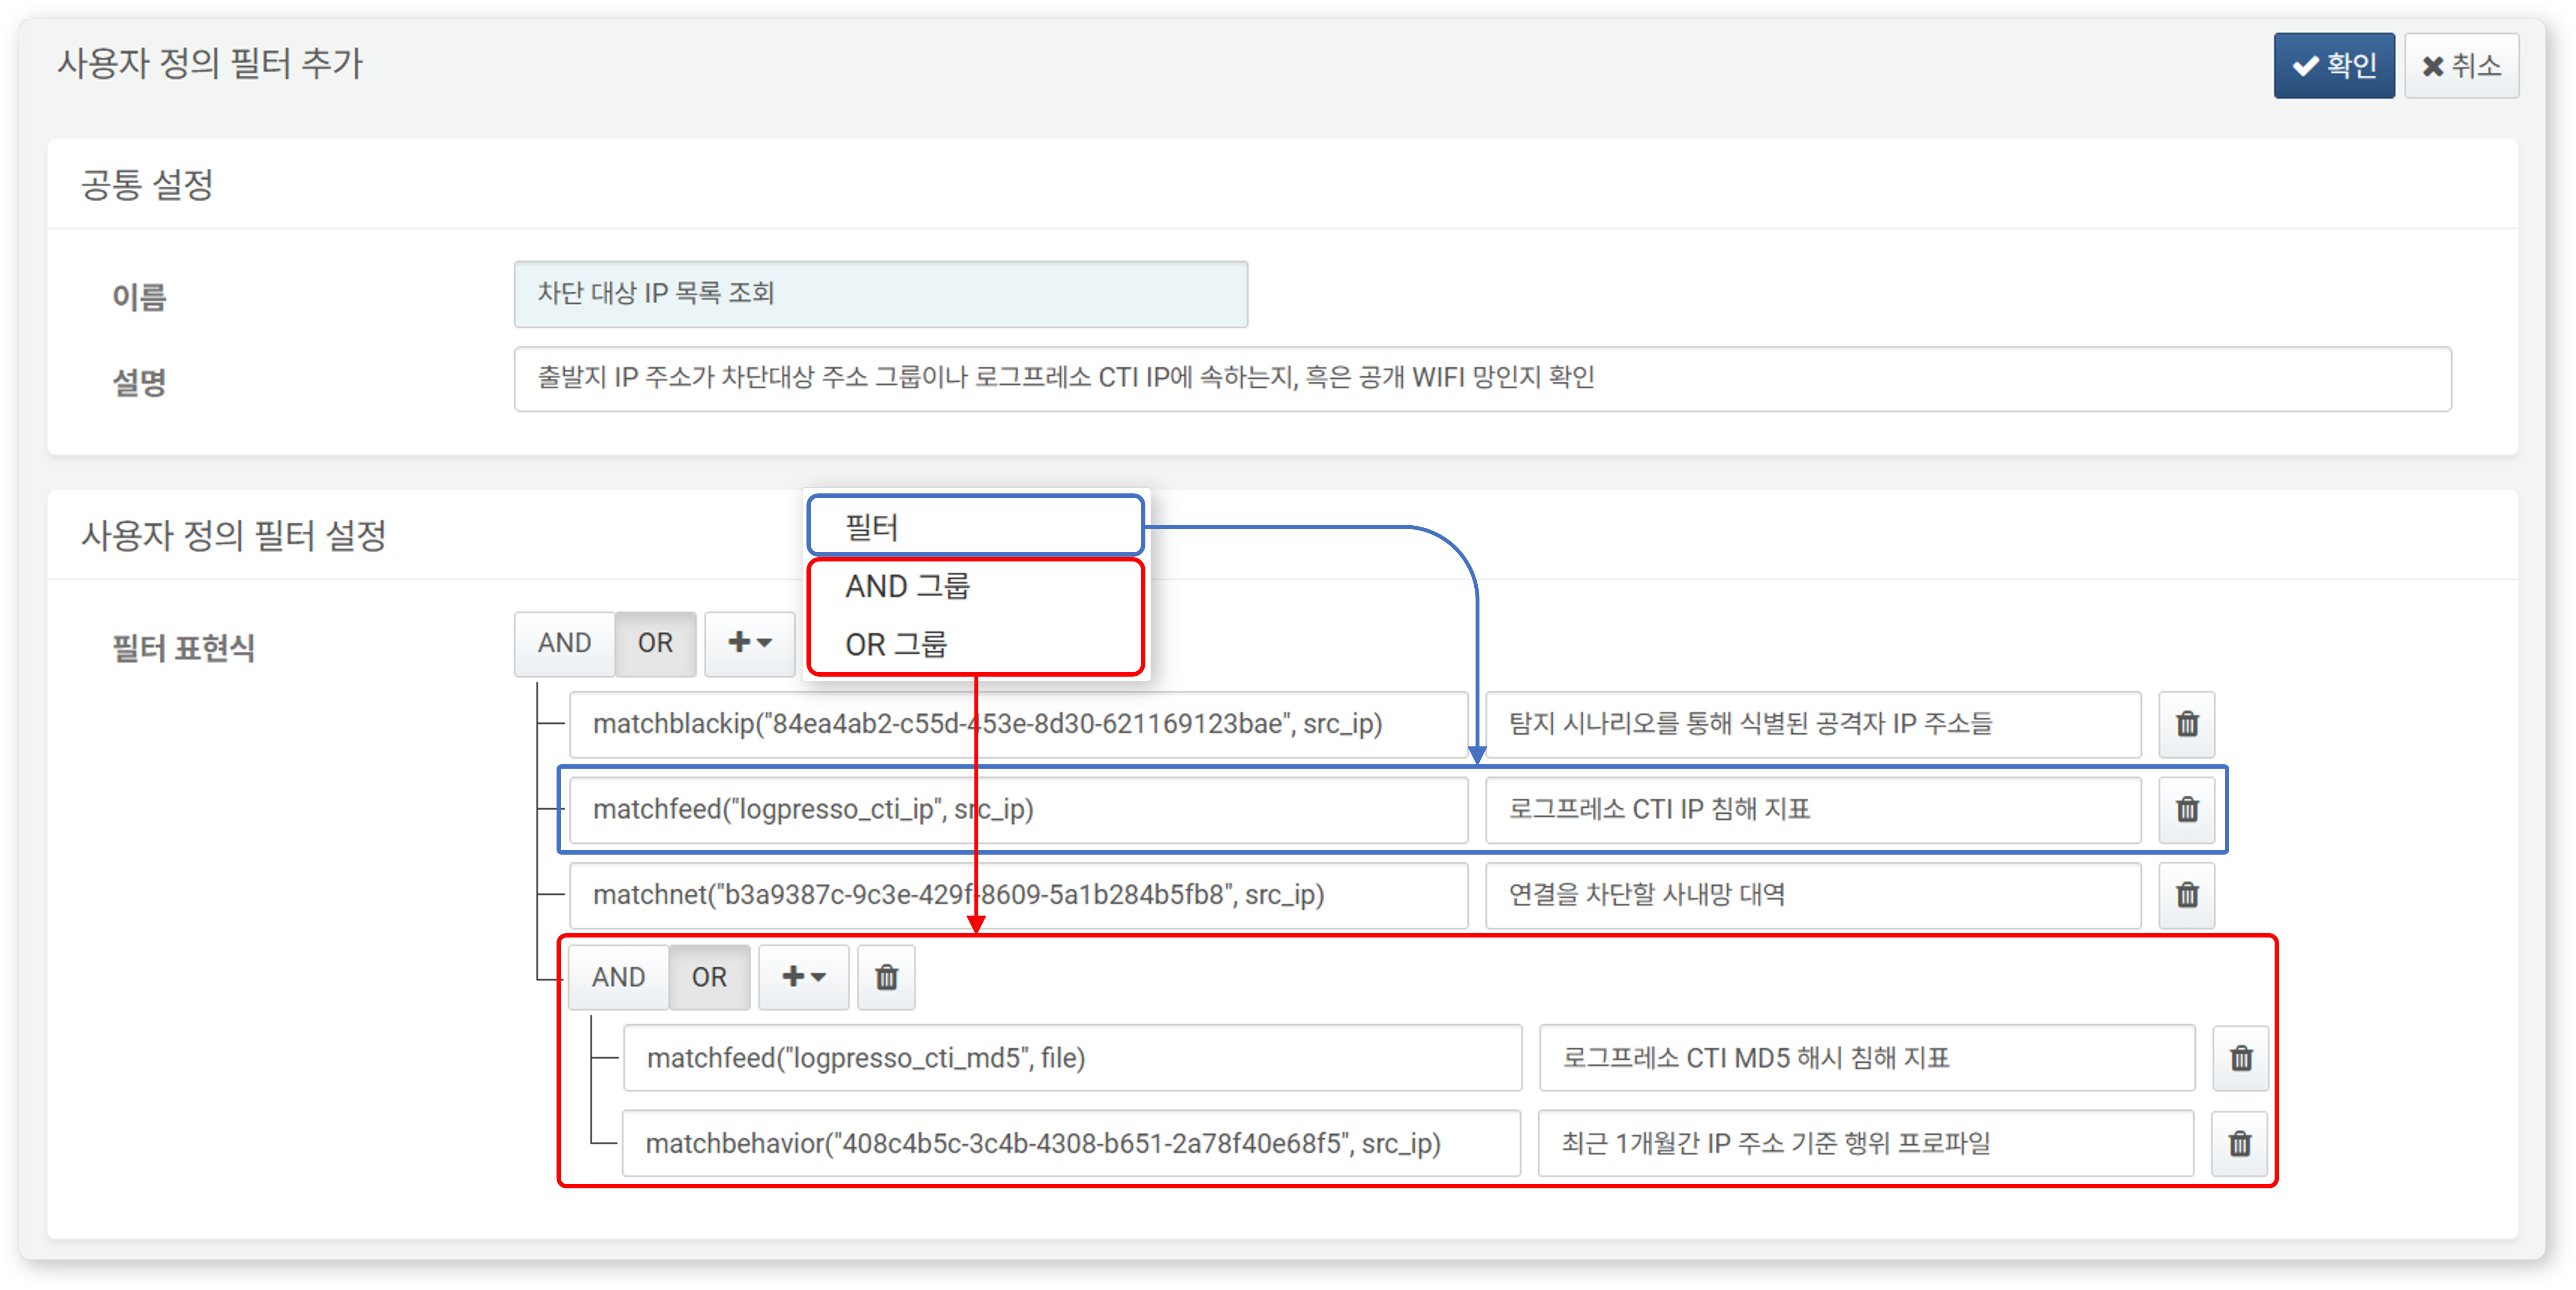Click the '사용자 정의 필터 추가' dialog title
Image resolution: width=2576 pixels, height=1290 pixels.
[x=210, y=64]
